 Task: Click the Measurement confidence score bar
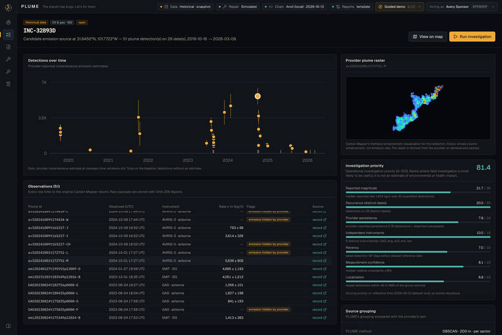point(418,266)
